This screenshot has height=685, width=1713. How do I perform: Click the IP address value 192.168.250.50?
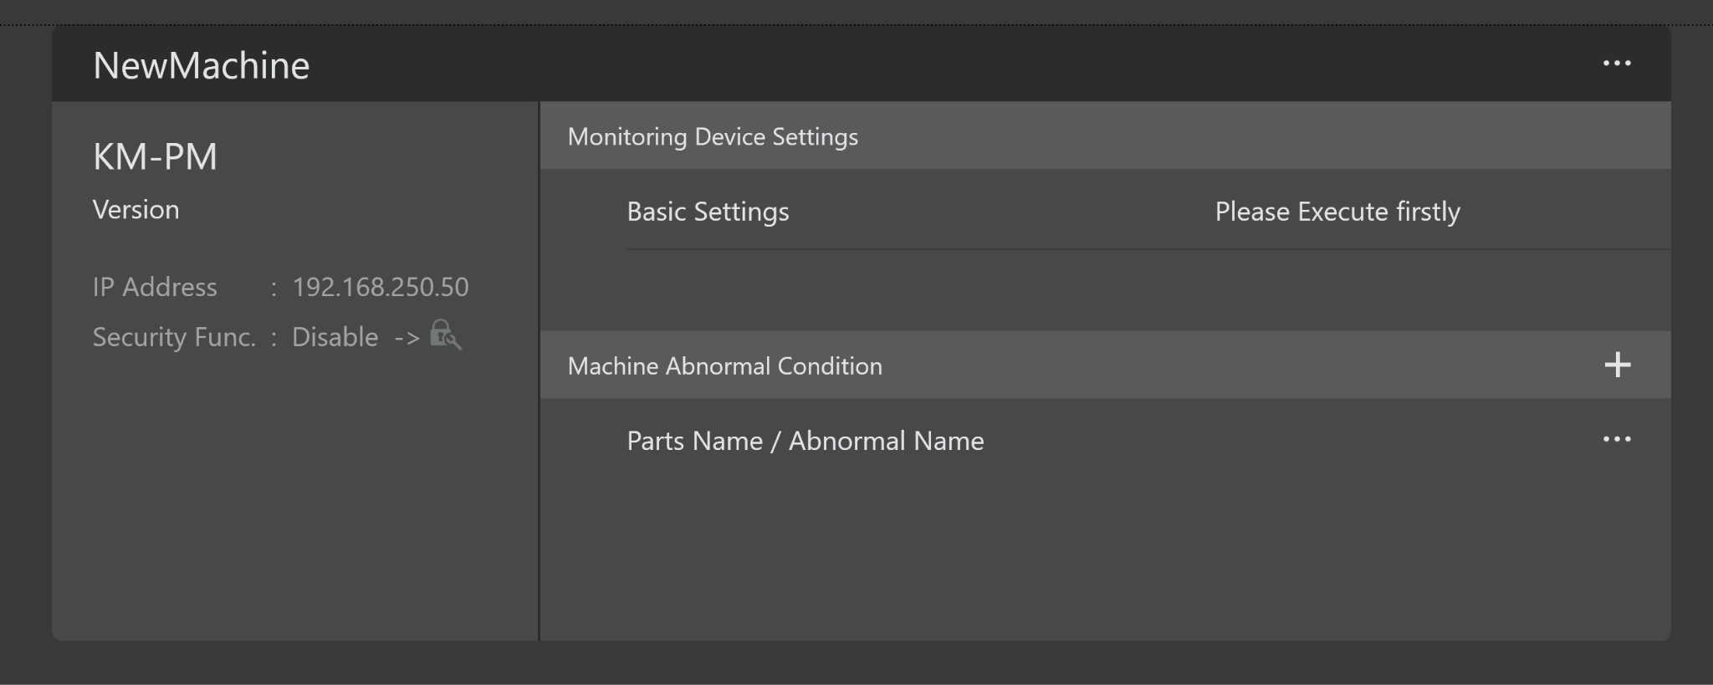[x=380, y=287]
